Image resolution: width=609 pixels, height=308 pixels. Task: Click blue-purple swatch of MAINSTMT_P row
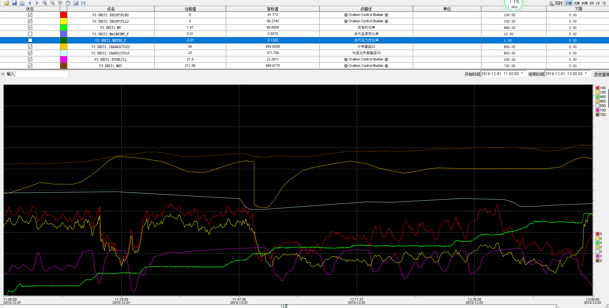[63, 34]
